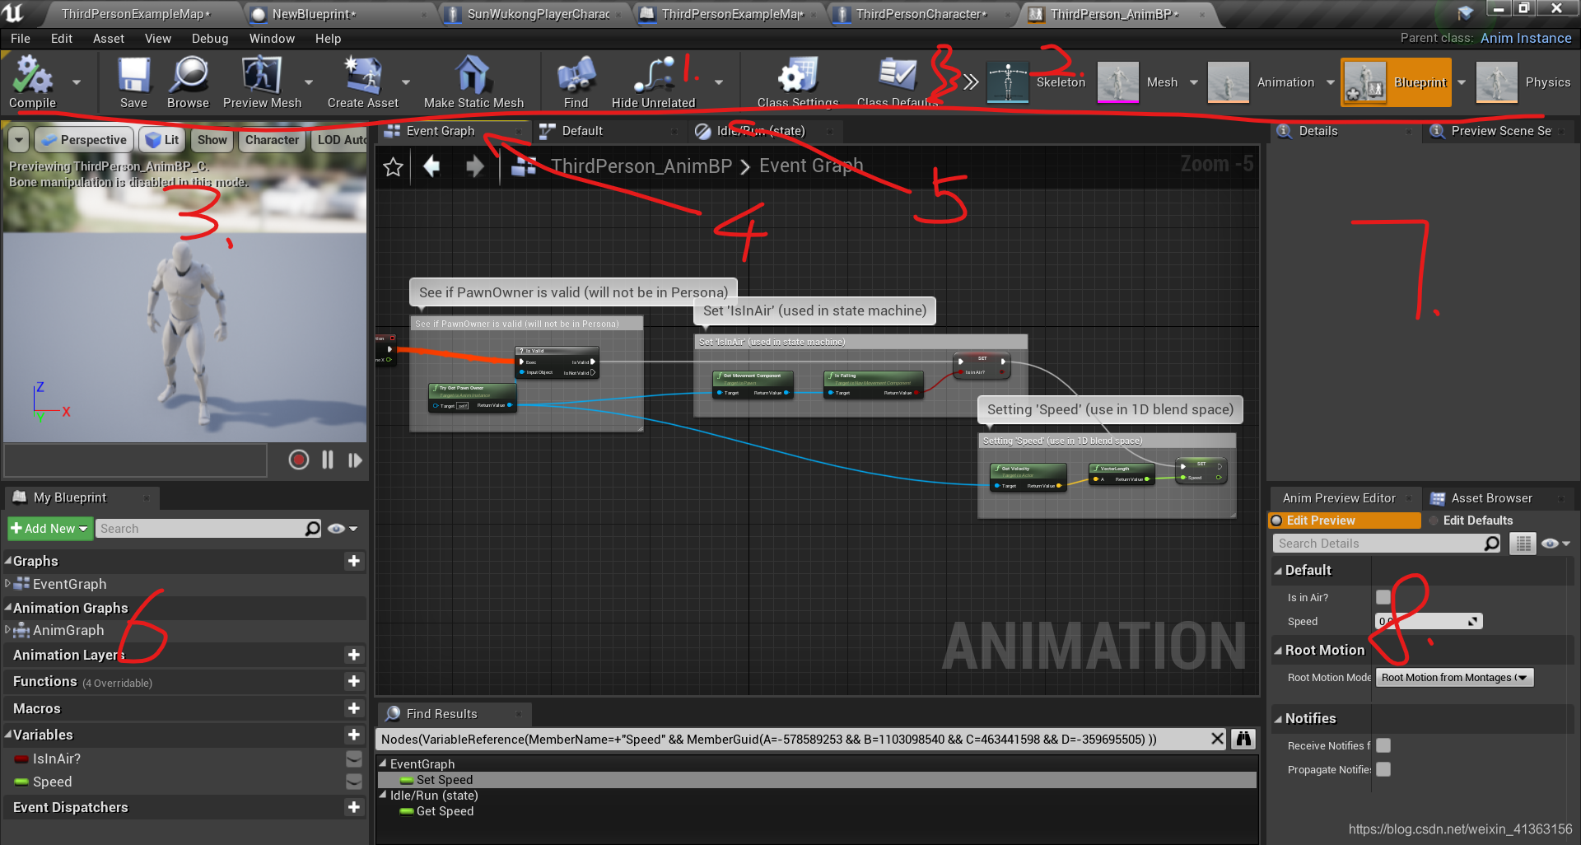Open the ThirdPersonCharacter editor tab
This screenshot has height=845, width=1581.
click(x=921, y=14)
